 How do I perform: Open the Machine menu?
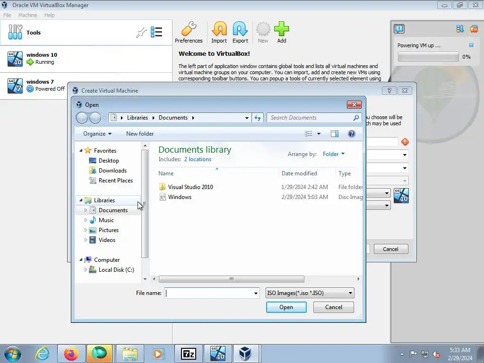pos(27,15)
